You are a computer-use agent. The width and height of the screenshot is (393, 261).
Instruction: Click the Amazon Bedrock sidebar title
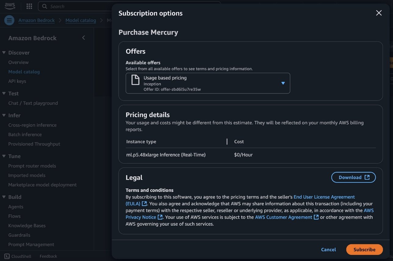click(32, 38)
